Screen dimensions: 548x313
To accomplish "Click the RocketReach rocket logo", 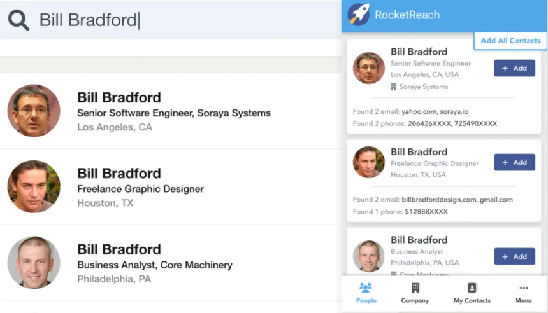I will pos(359,15).
